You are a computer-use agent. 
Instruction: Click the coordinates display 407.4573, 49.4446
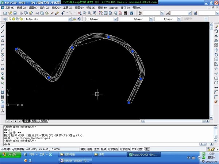(x=52, y=149)
